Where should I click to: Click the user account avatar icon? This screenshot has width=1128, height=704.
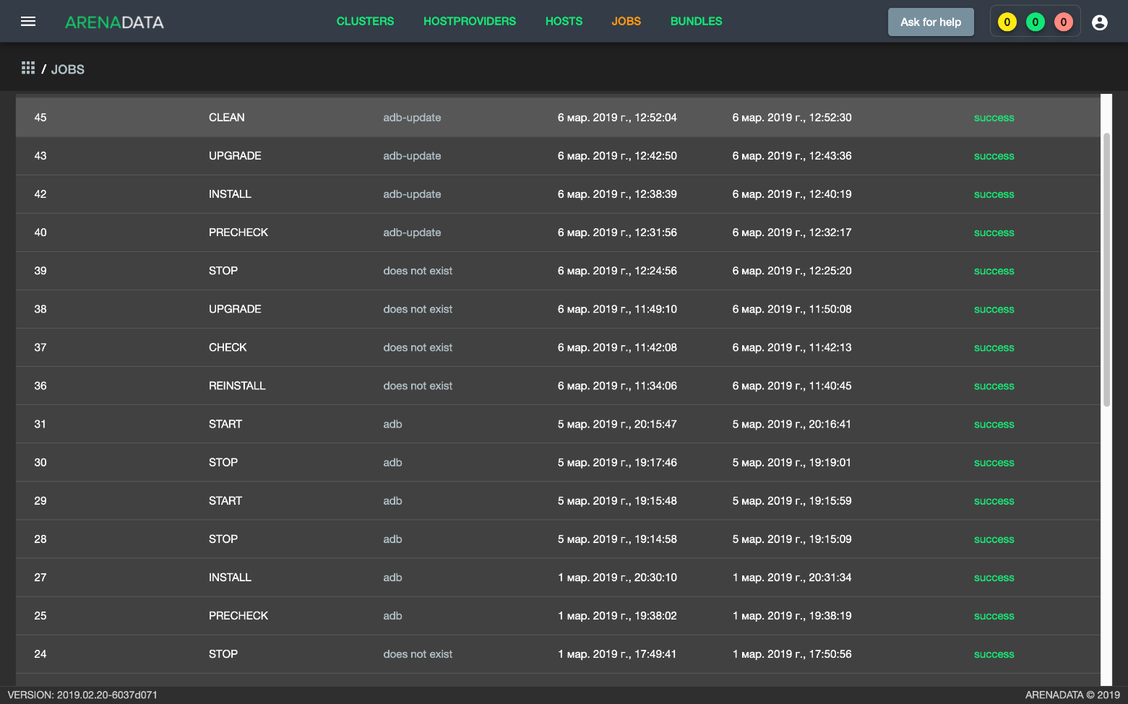(1099, 22)
